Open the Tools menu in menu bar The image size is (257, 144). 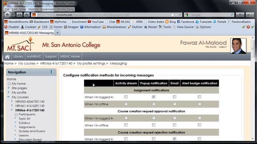pos(61,9)
